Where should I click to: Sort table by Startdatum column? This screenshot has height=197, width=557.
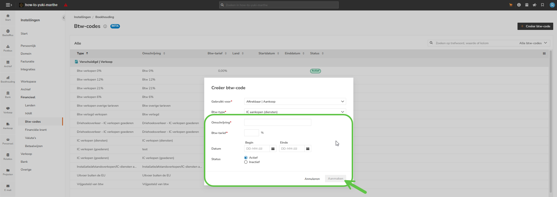point(269,53)
